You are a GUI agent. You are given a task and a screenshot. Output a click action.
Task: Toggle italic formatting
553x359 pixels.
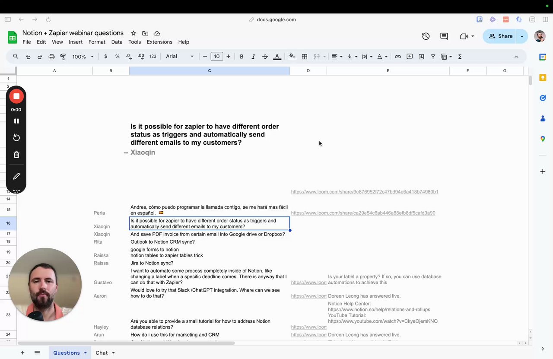[253, 57]
